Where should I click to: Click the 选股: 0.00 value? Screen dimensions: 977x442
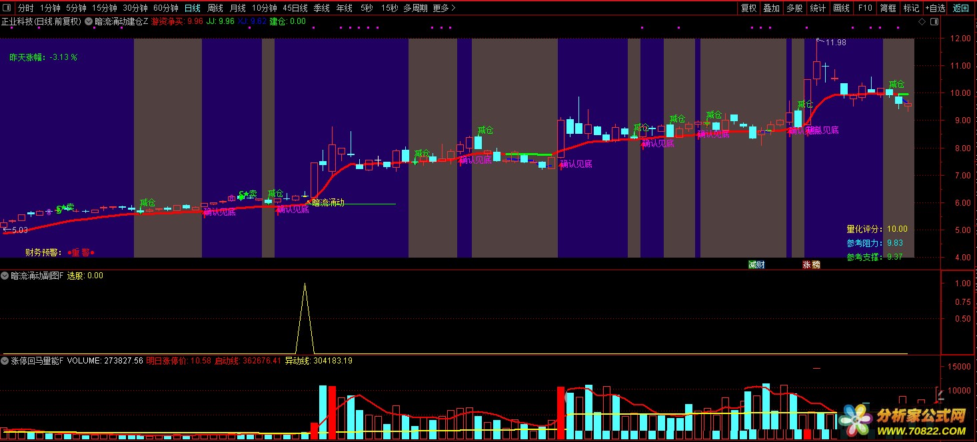85,275
